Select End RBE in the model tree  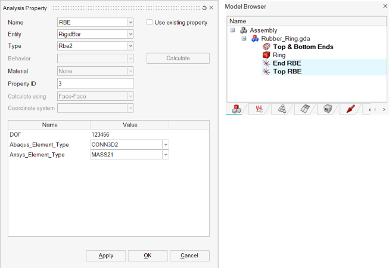(283, 63)
